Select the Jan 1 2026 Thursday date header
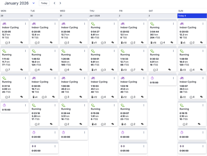The height and width of the screenshot is (156, 207). (103, 16)
